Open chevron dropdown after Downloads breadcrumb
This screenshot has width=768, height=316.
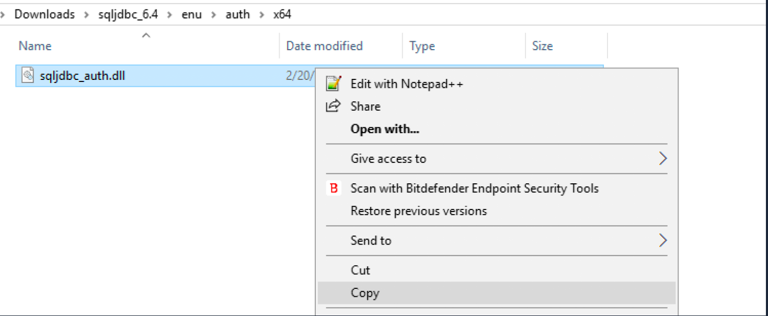(x=86, y=15)
